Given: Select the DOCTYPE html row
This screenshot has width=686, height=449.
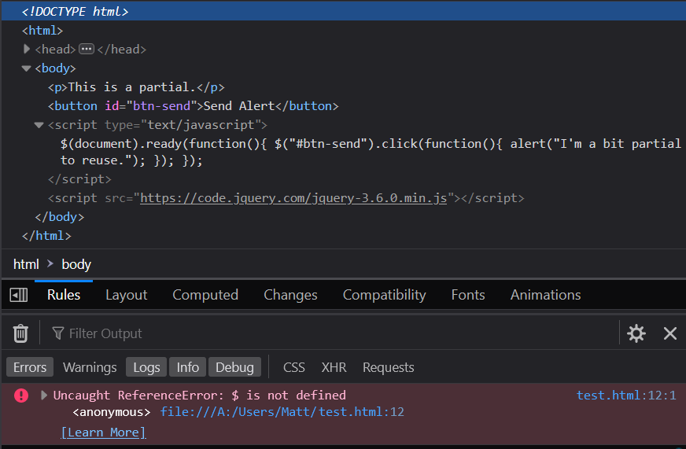Looking at the screenshot, I should (x=344, y=11).
